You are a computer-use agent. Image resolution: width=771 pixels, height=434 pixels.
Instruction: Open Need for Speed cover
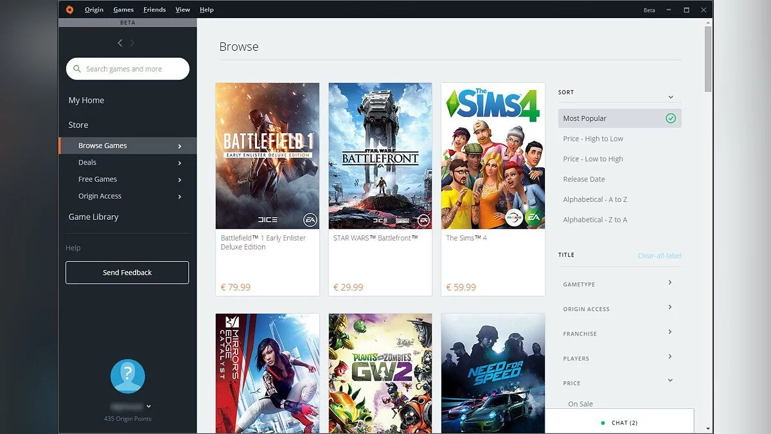click(x=493, y=374)
